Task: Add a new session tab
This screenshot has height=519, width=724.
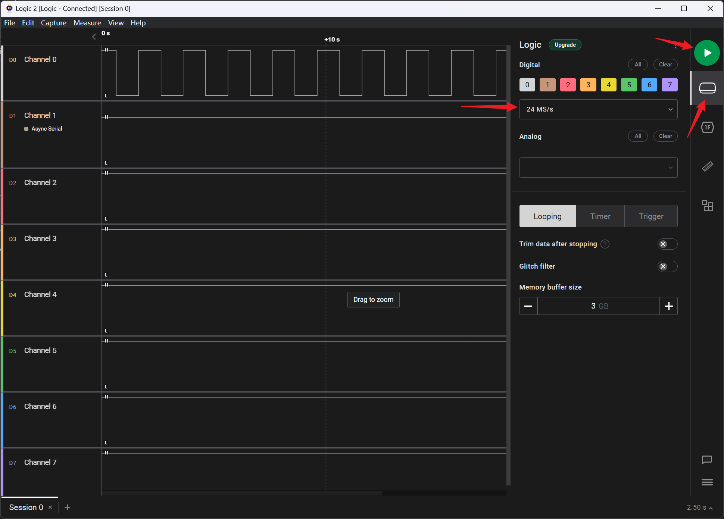Action: pos(67,507)
